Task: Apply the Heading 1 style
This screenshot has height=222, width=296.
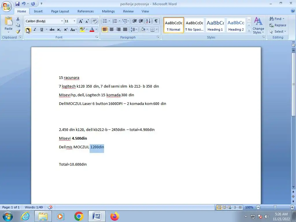Action: point(215,25)
